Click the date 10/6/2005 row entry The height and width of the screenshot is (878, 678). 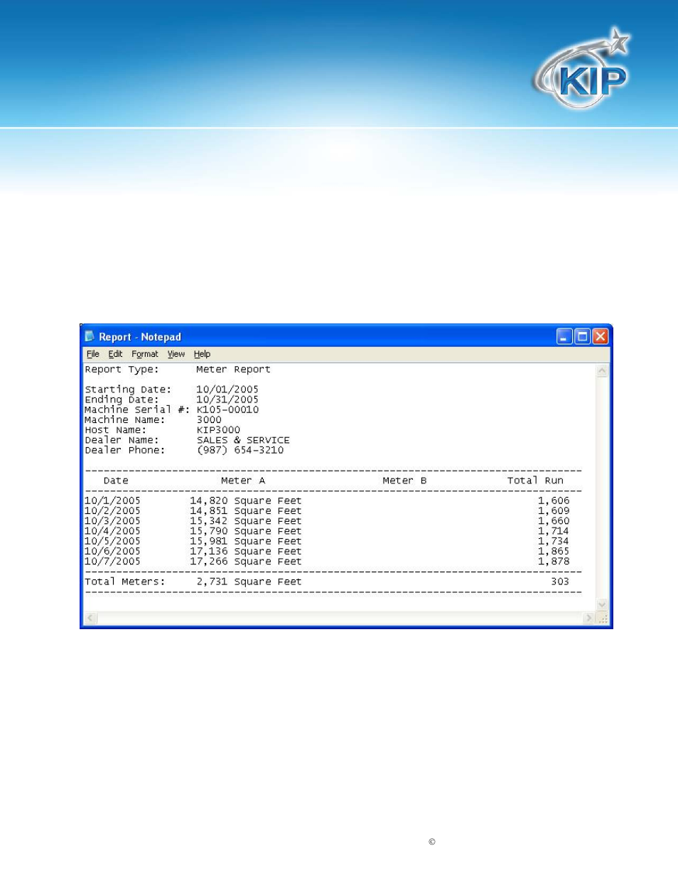[x=112, y=551]
